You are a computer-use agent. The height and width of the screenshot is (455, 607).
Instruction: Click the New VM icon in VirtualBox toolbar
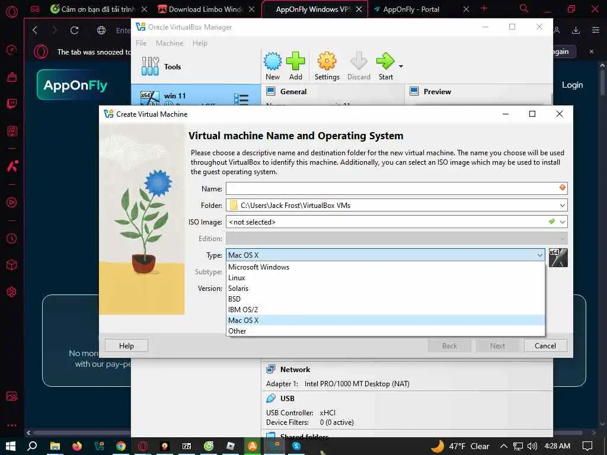[273, 62]
